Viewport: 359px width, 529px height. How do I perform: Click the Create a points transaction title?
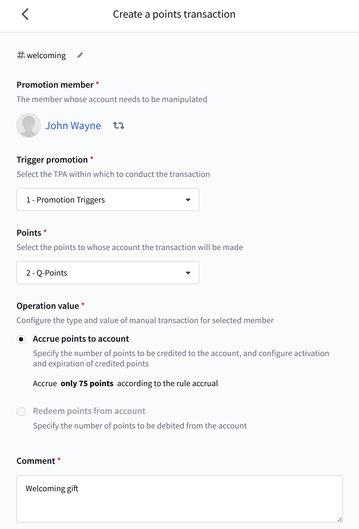[174, 14]
